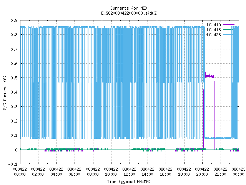Select the filename E_SC20080422000000.sfduZ text
The width and height of the screenshot is (246, 185).
pos(129,13)
